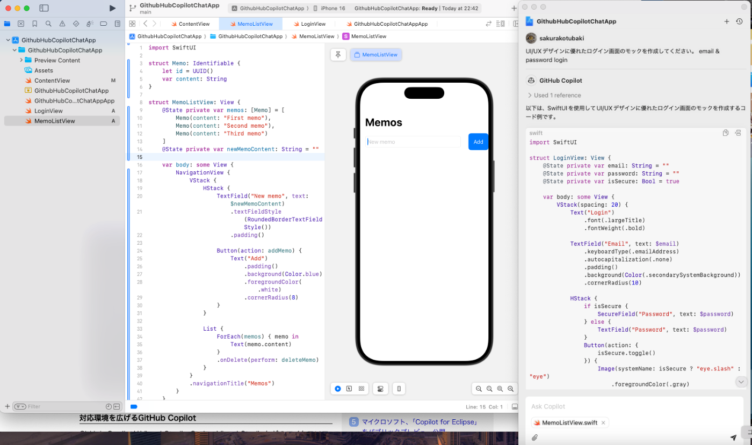752x445 pixels.
Task: Select the MemoListView editor tab
Action: tap(250, 24)
